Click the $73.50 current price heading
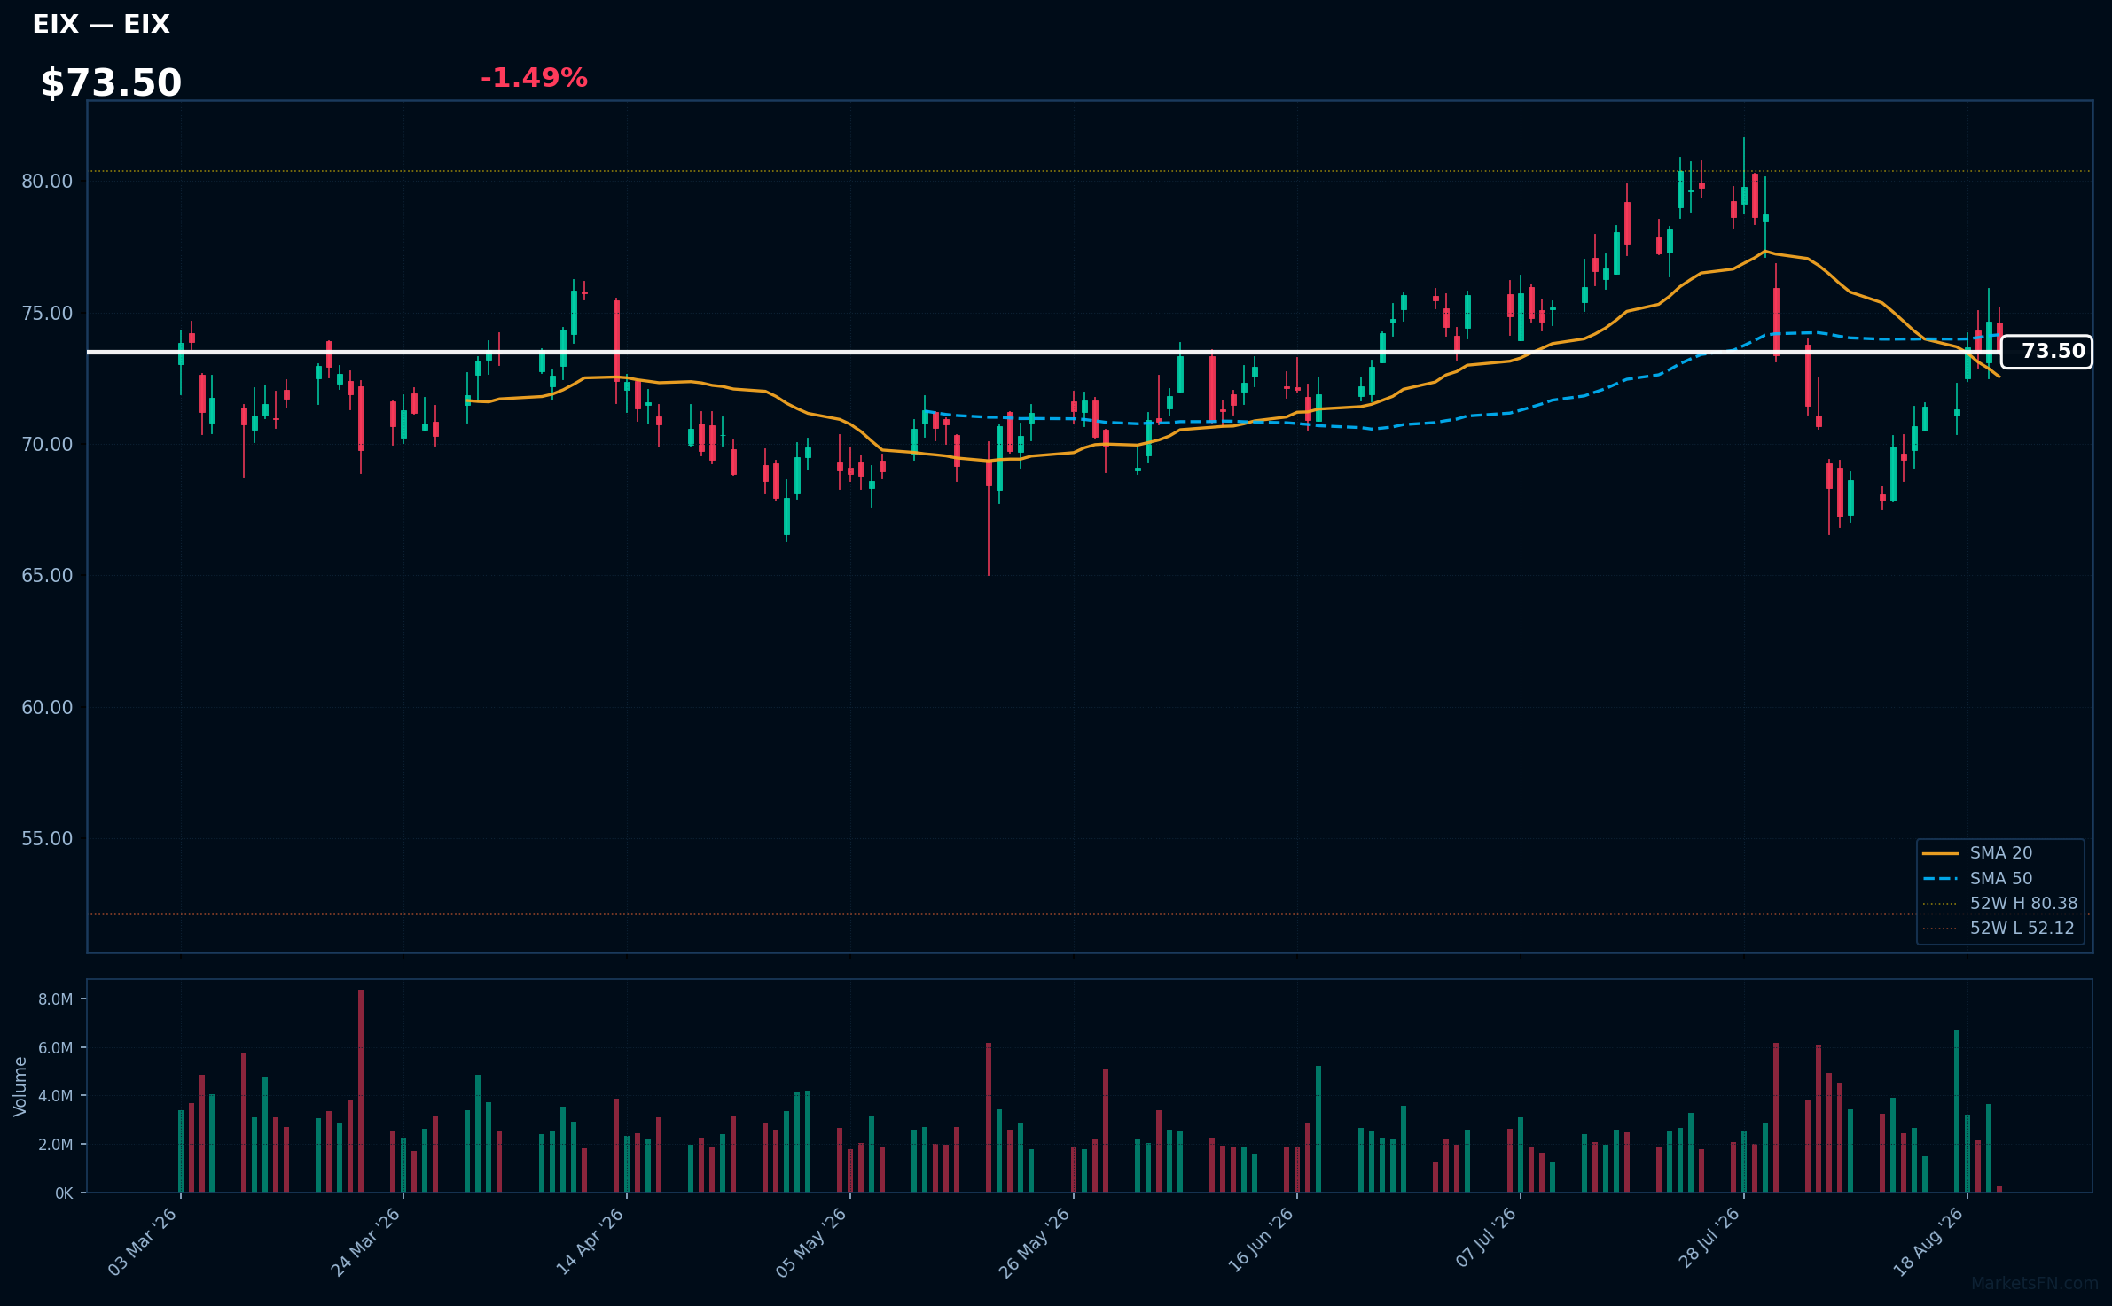The height and width of the screenshot is (1306, 2112). coord(111,83)
